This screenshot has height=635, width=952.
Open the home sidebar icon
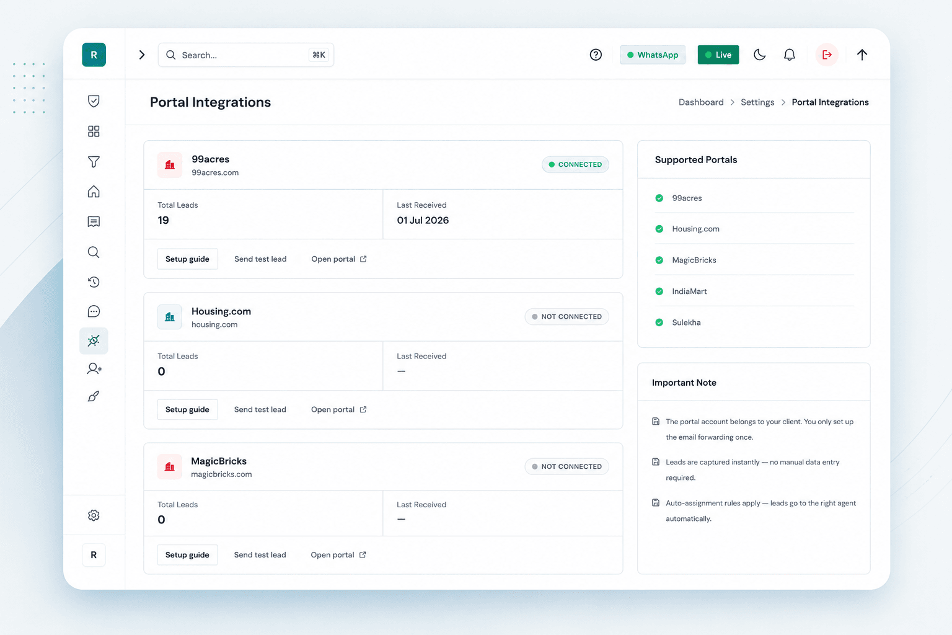(94, 192)
